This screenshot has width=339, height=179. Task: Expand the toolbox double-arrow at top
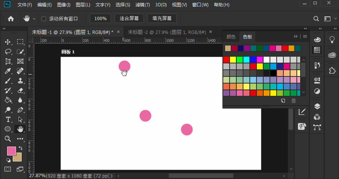tap(4, 28)
